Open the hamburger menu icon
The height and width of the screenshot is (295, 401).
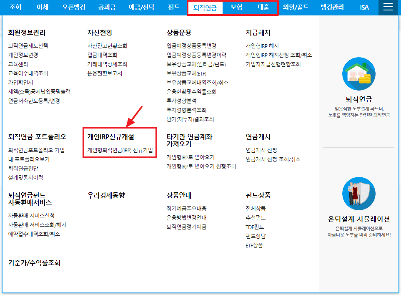tap(388, 7)
